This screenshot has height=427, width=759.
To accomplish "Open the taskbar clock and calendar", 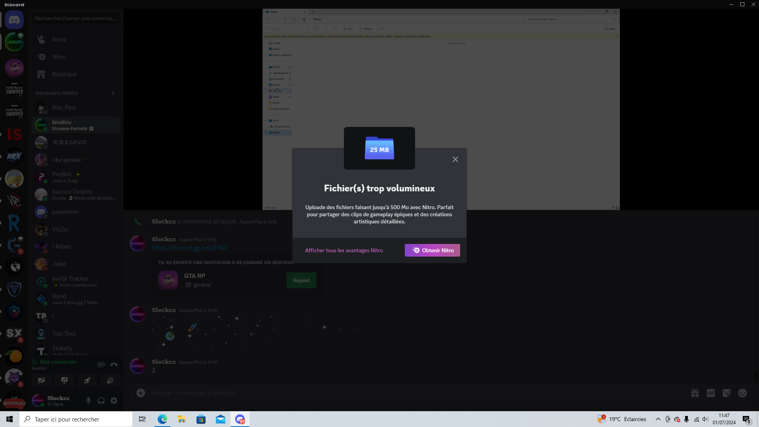I will click(724, 419).
